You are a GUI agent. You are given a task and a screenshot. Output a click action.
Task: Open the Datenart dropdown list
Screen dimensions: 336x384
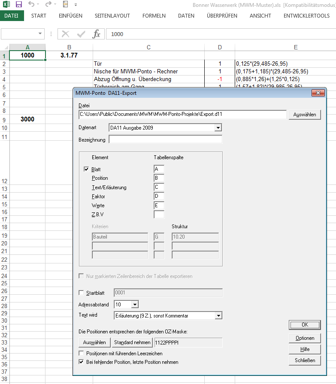click(x=218, y=127)
